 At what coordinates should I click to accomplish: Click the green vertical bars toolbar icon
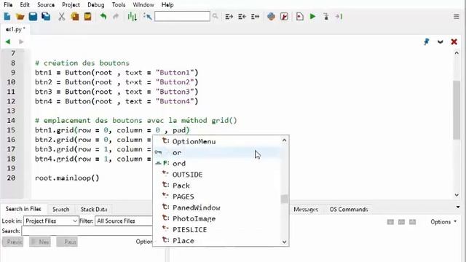coord(132,17)
